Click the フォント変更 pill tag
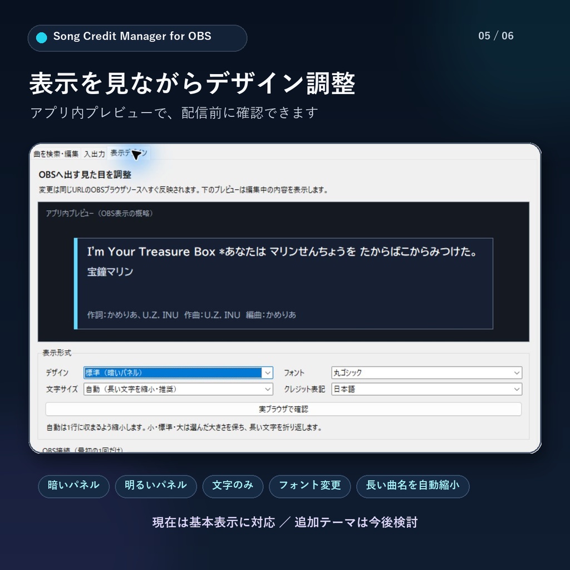This screenshot has height=570, width=570. click(309, 486)
